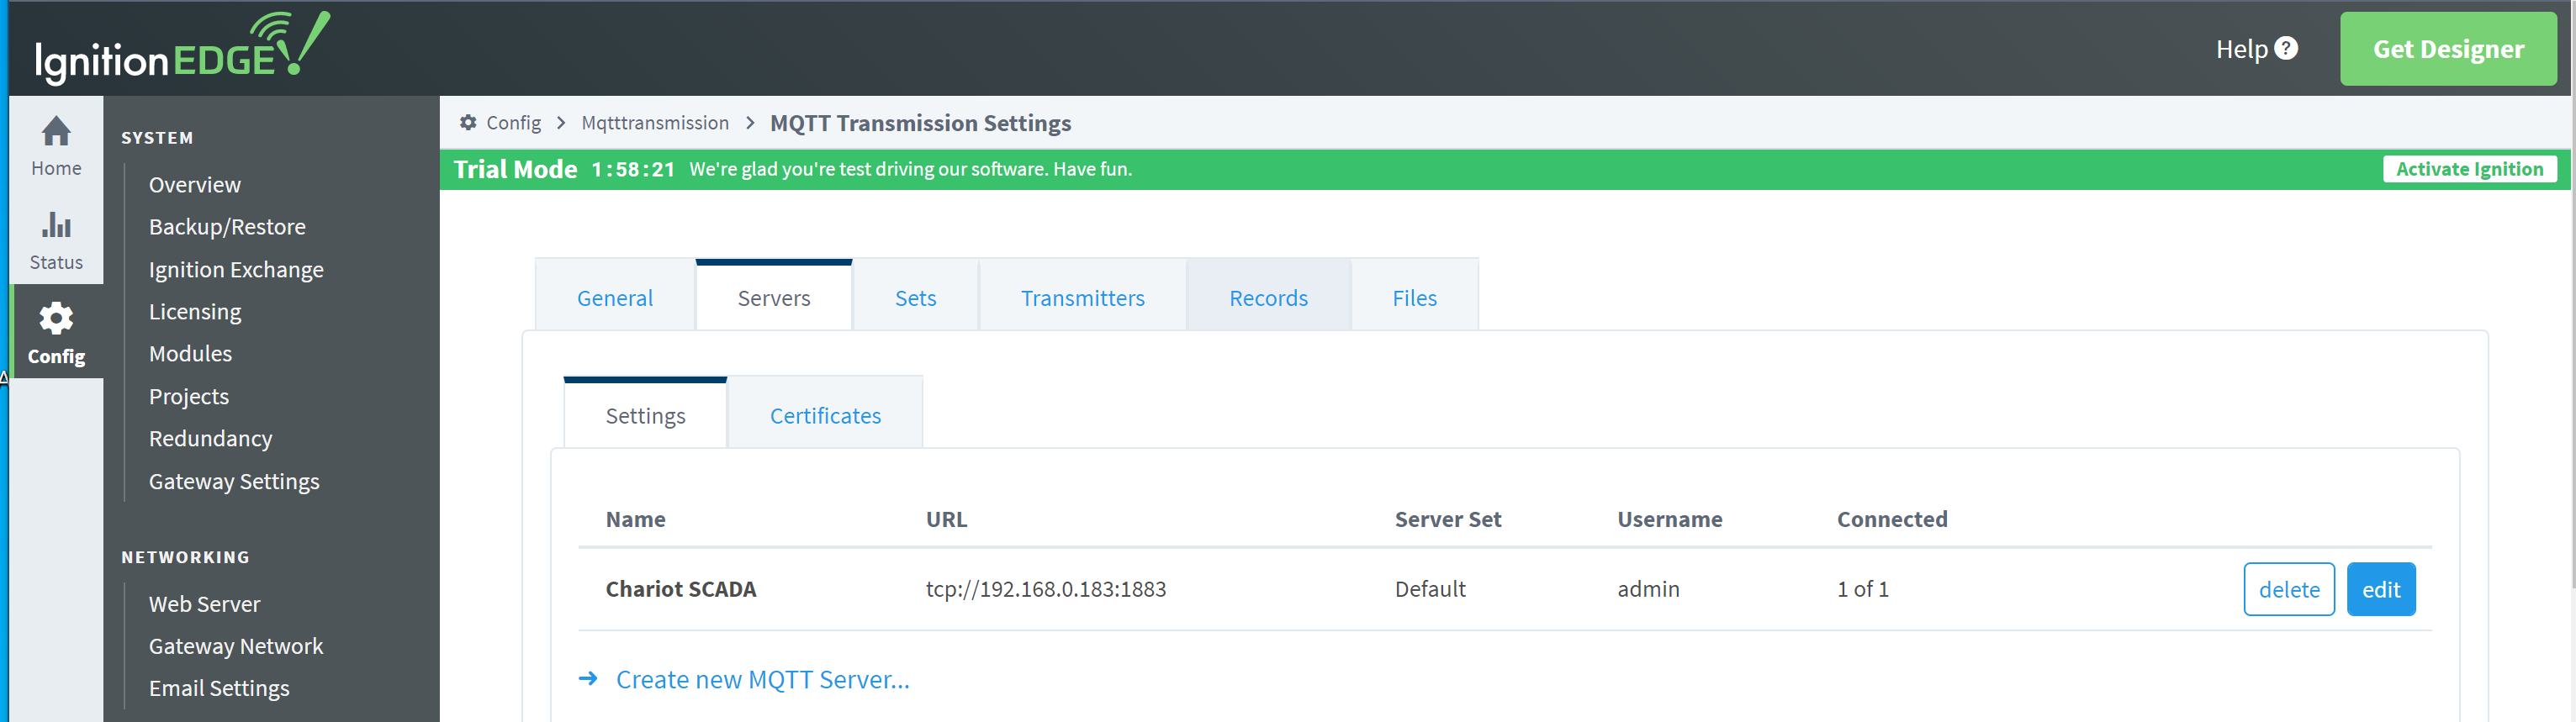Select the Config gear icon
The height and width of the screenshot is (722, 2576).
[x=56, y=318]
